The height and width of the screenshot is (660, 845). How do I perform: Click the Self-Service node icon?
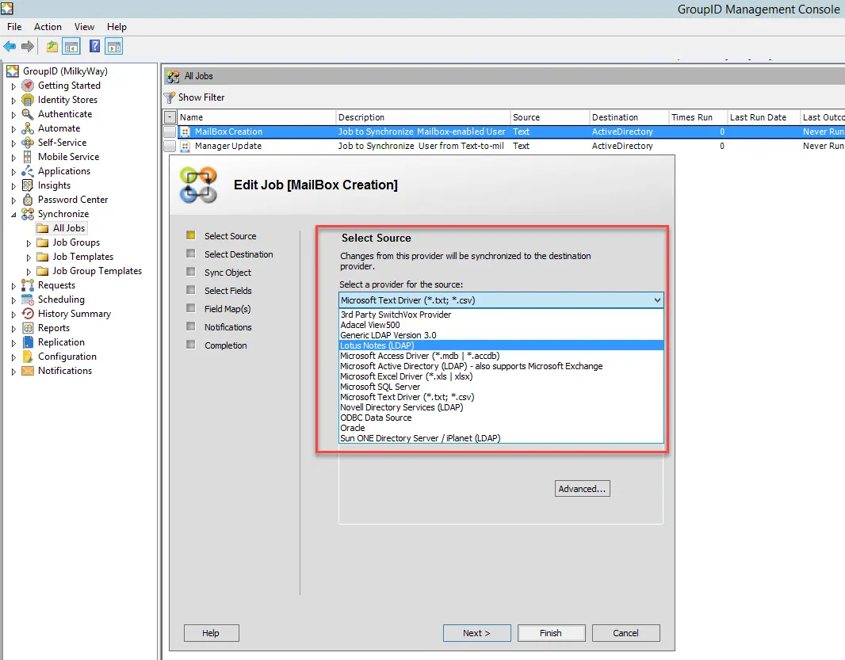[x=28, y=143]
